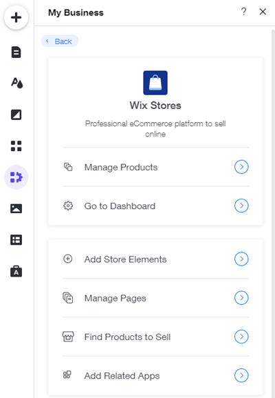The image size is (275, 398).
Task: Click the My Business panel heading
Action: pyautogui.click(x=76, y=12)
